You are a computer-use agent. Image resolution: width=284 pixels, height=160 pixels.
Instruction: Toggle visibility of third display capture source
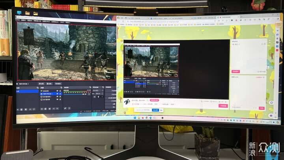click(57, 97)
